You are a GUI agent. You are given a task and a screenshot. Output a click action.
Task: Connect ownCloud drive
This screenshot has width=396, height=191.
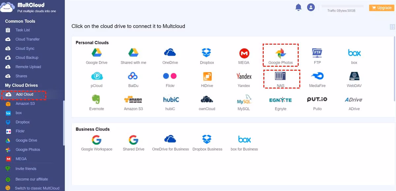(x=207, y=99)
